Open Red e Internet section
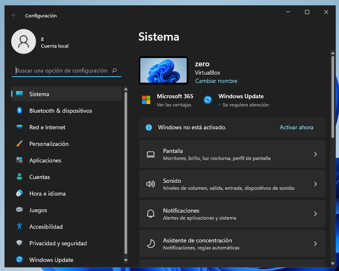 tap(67, 127)
